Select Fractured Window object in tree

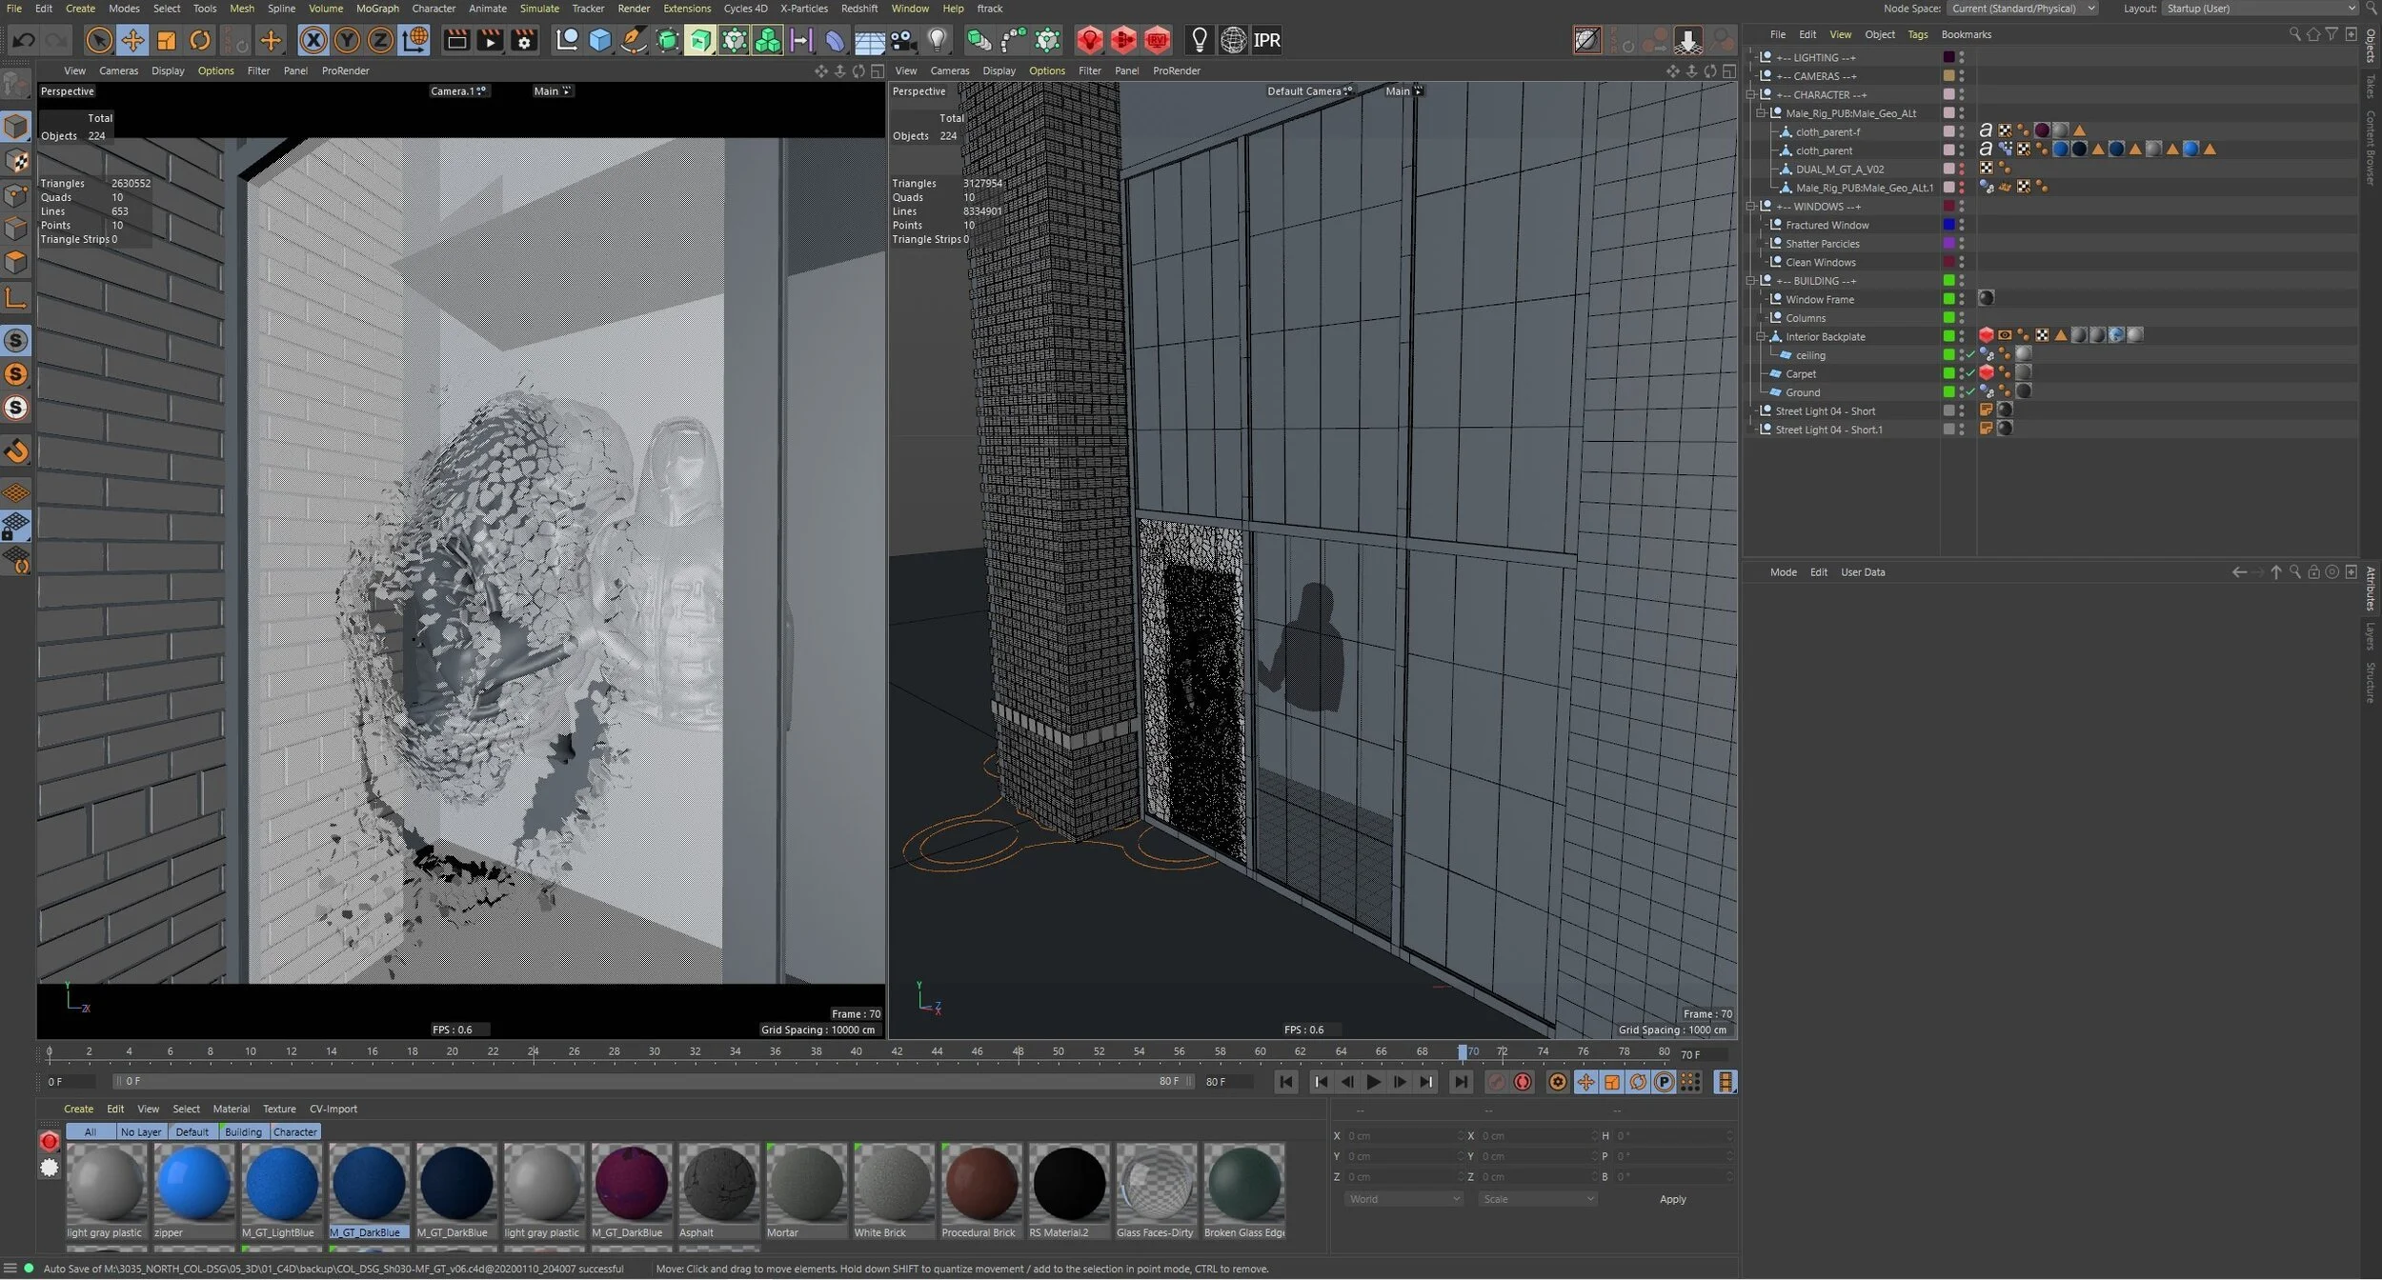click(x=1827, y=225)
